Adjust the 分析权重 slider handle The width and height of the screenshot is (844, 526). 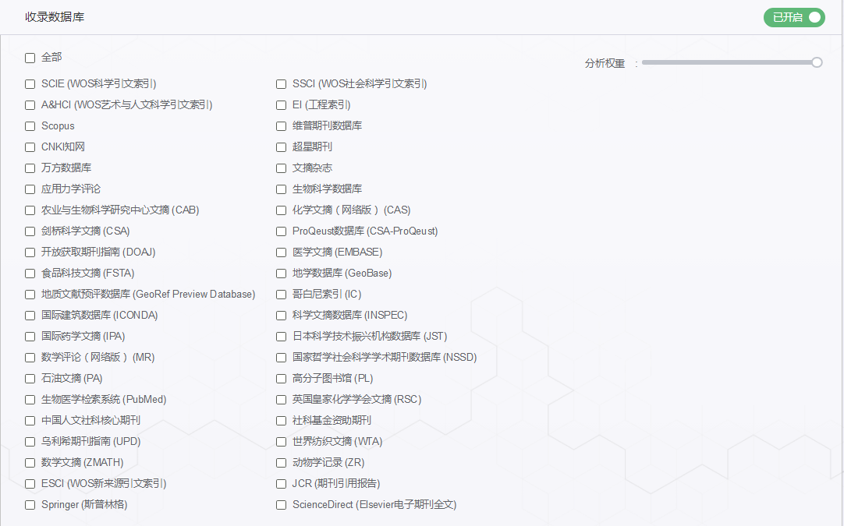tap(817, 62)
